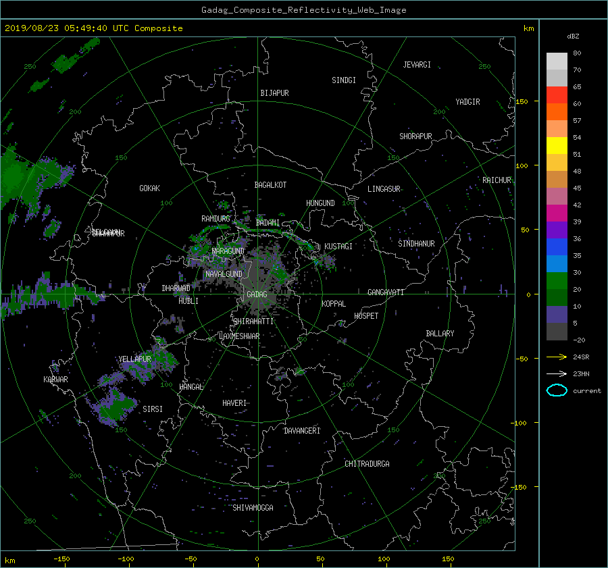Pick the purple 36-39 dBZ legend swatch
Image resolution: width=608 pixels, height=568 pixels.
click(557, 230)
